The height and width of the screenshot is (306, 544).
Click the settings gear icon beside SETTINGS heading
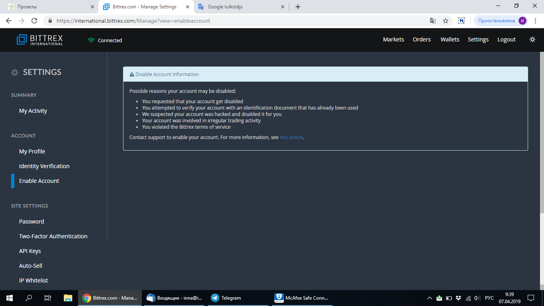pyautogui.click(x=15, y=73)
